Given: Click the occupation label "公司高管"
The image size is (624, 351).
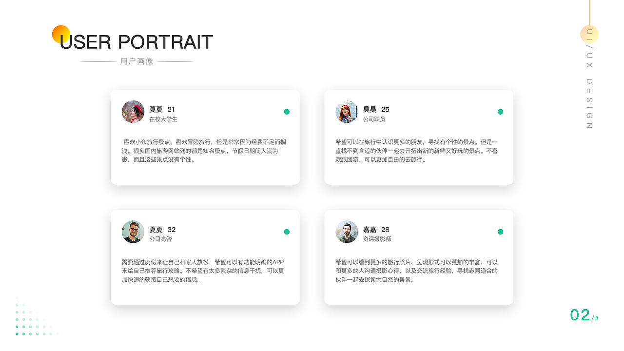Looking at the screenshot, I should coord(160,239).
